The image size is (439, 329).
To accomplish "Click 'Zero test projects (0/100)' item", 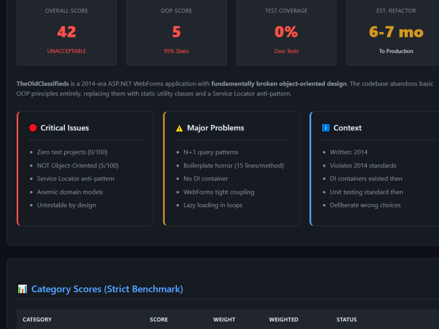I will point(72,152).
